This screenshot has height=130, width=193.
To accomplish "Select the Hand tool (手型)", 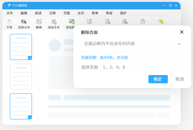I will coord(9,24).
